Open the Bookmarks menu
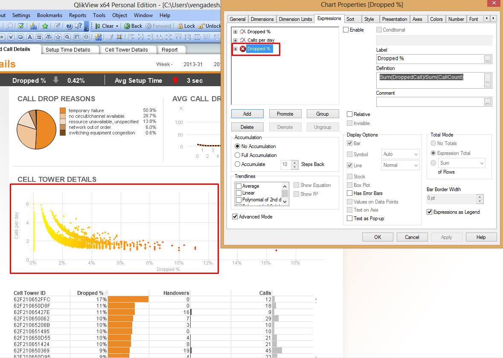Screen dimensions: 503x358 (50, 15)
